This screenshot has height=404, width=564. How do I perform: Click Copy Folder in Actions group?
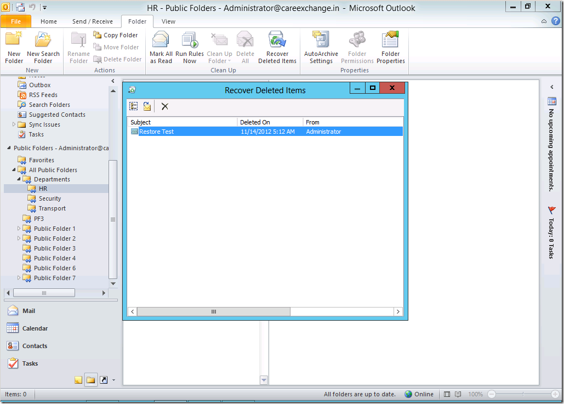[x=116, y=35]
